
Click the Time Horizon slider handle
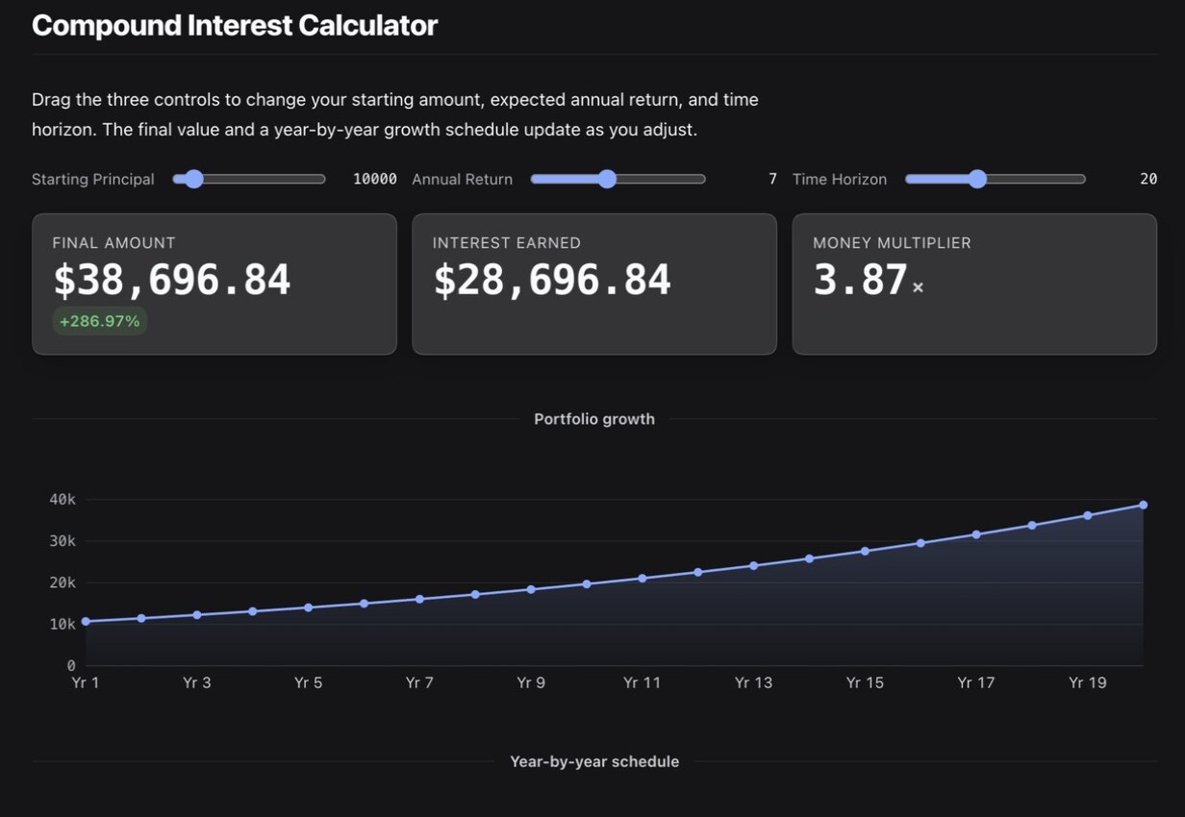point(977,179)
